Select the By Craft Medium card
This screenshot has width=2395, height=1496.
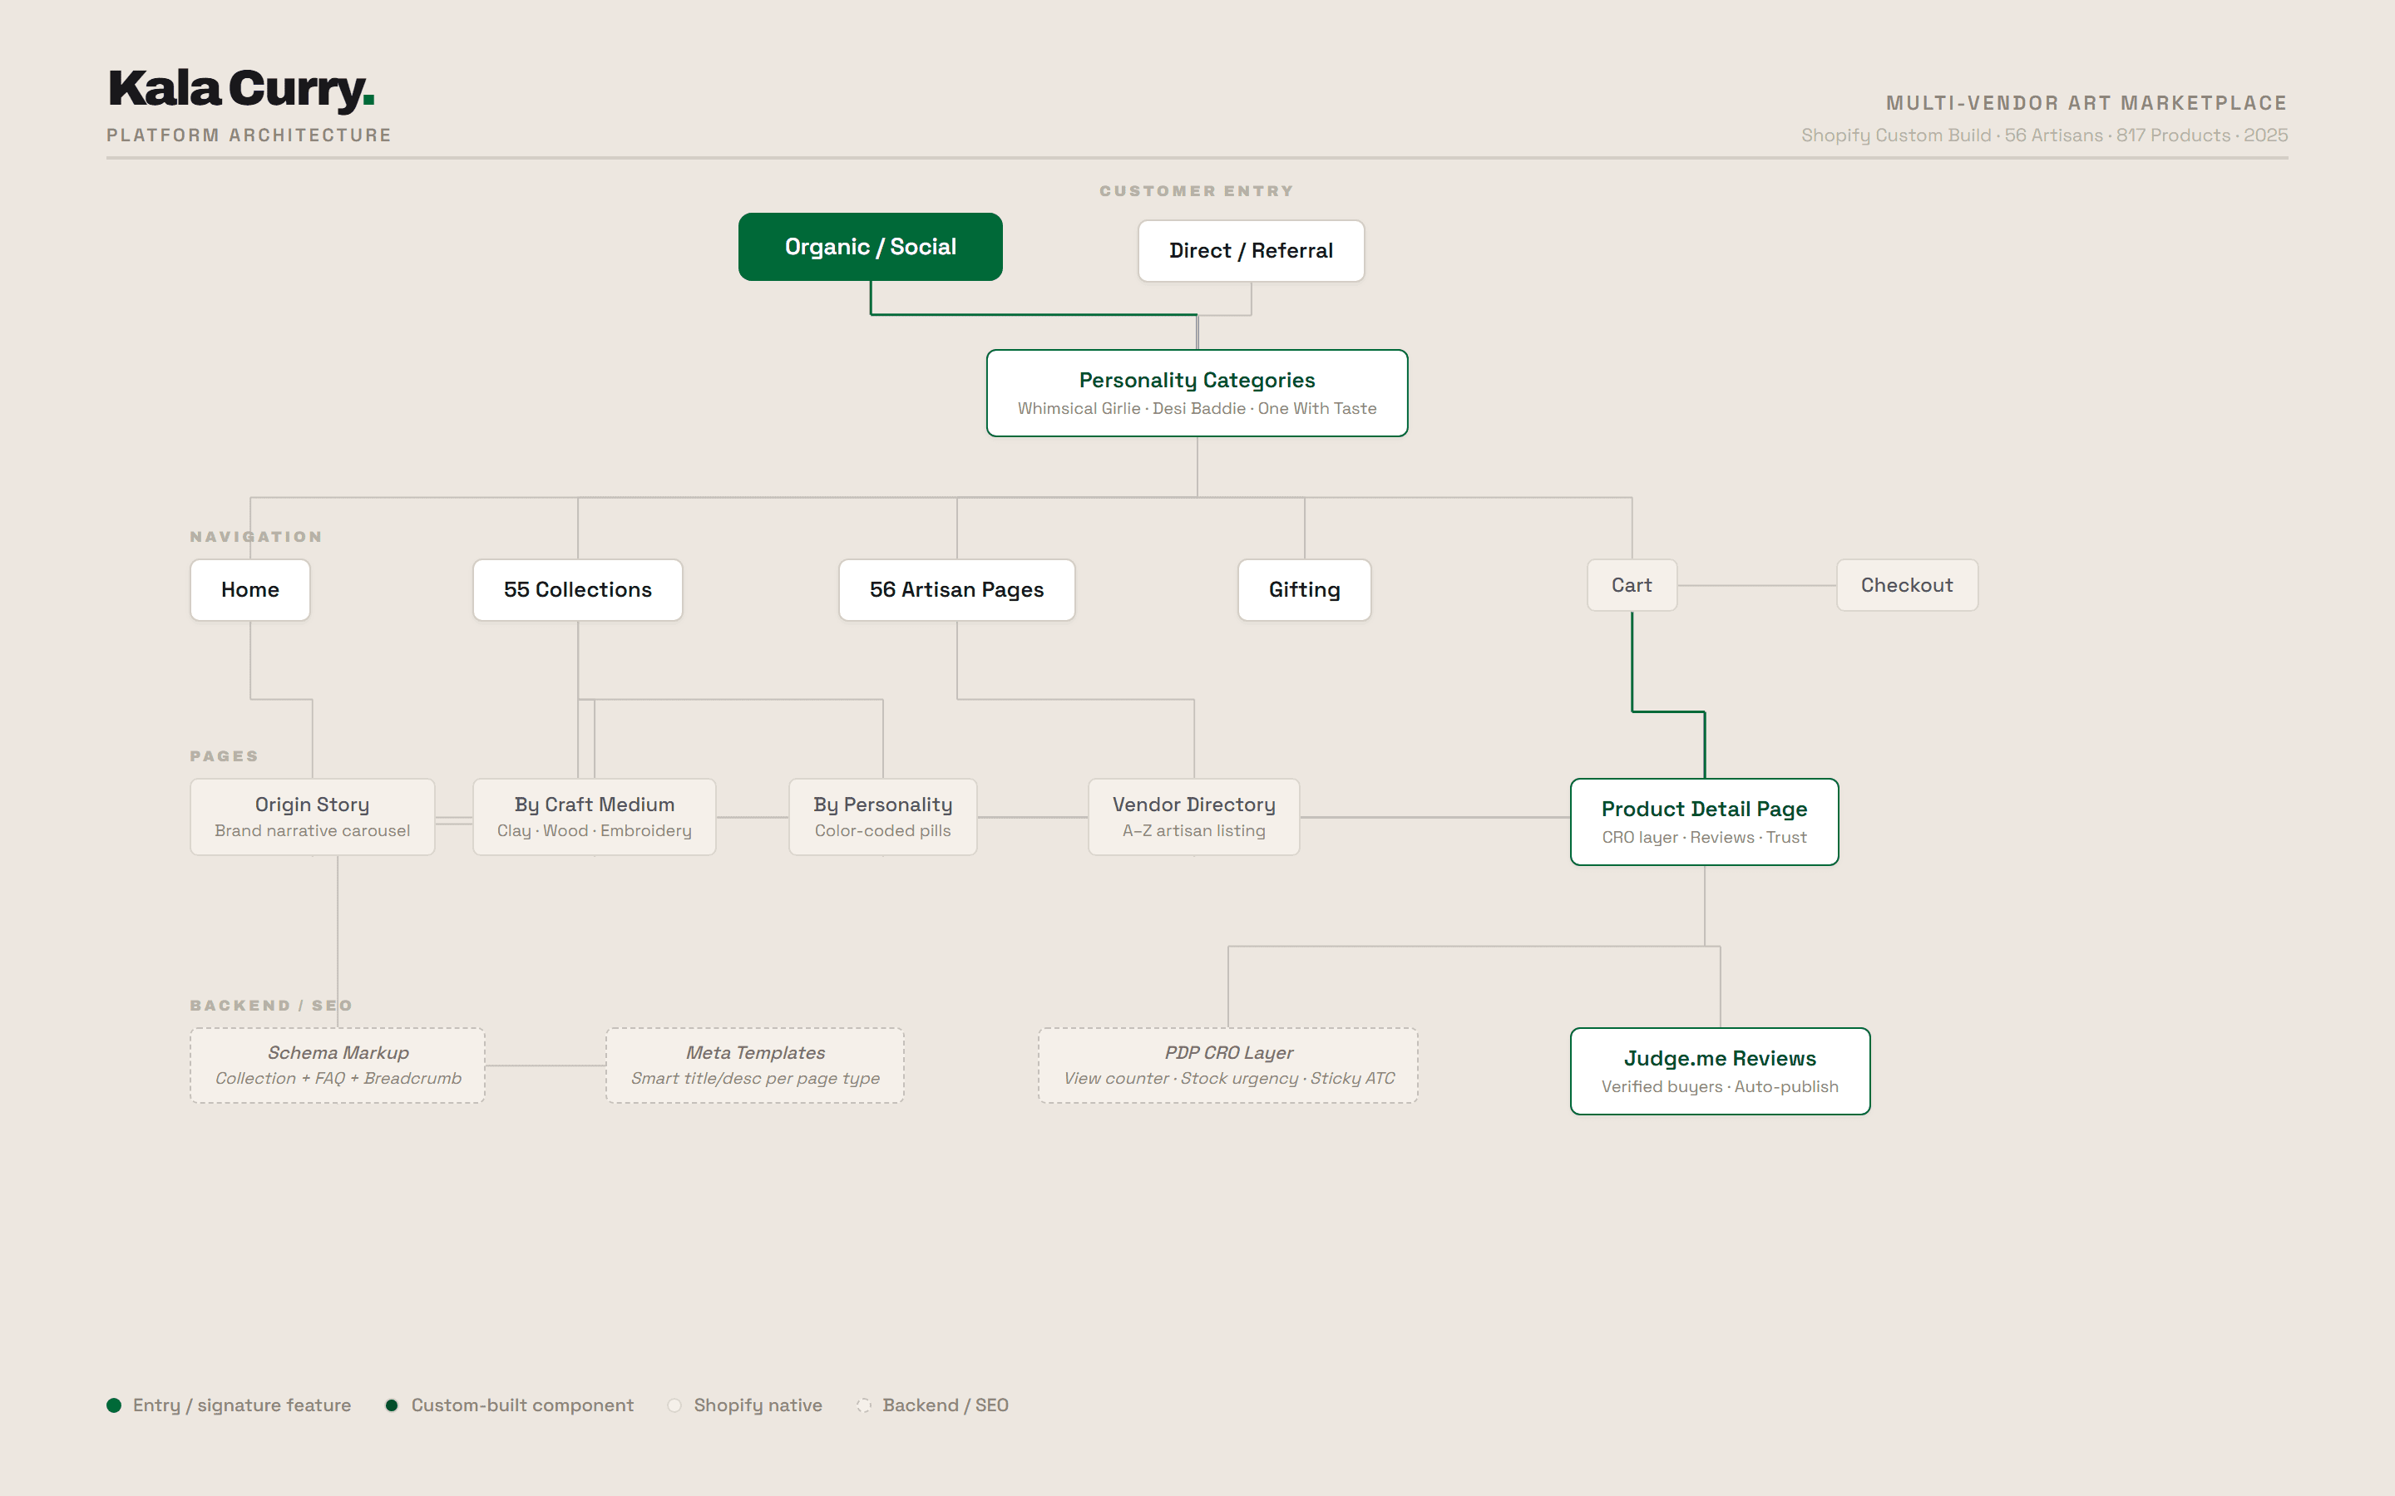(594, 816)
